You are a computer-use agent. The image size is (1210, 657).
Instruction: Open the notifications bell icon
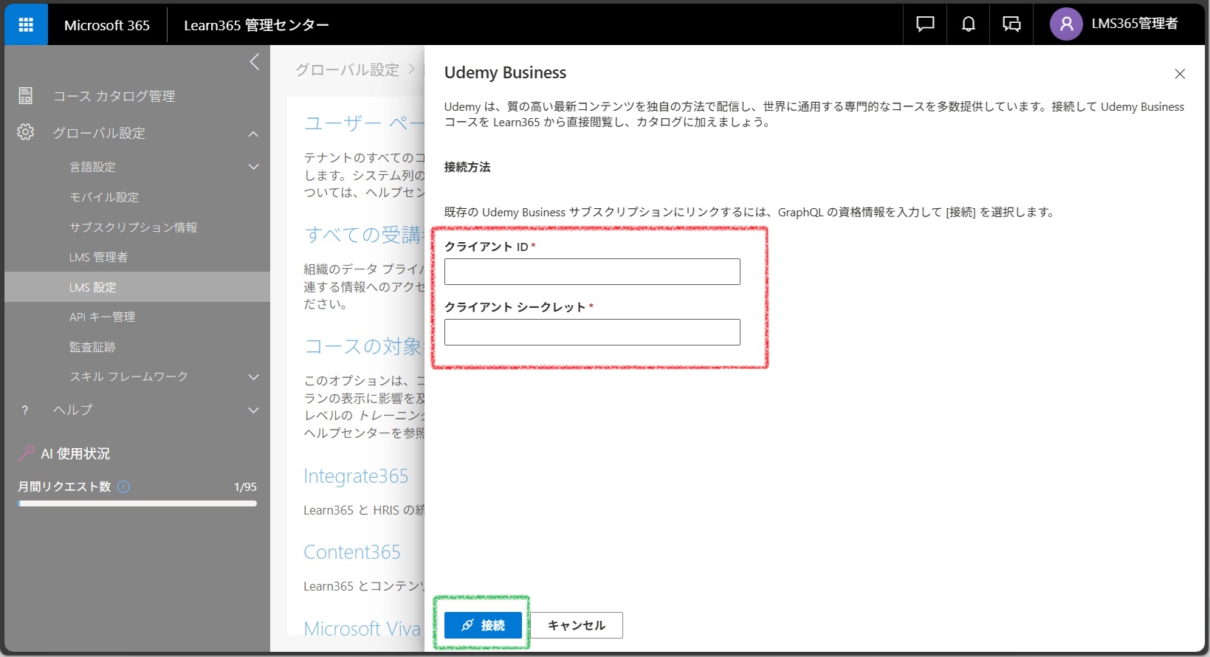968,24
